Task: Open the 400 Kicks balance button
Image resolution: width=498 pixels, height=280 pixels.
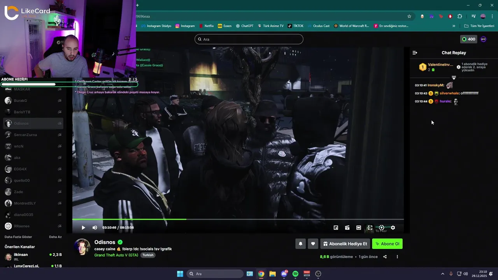Action: pos(468,39)
